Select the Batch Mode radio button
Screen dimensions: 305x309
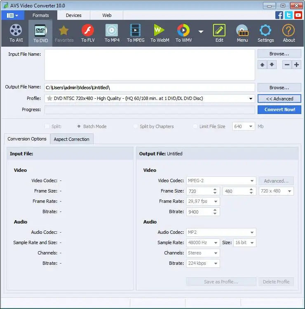coord(79,126)
